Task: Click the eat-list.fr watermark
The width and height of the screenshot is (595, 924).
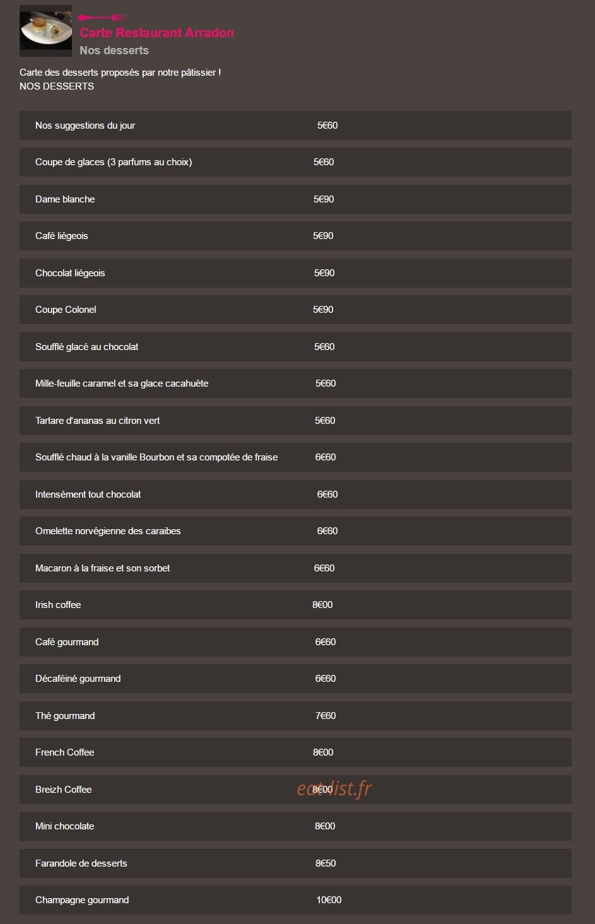Action: [334, 788]
